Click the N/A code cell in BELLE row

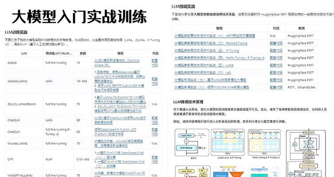tap(155, 104)
